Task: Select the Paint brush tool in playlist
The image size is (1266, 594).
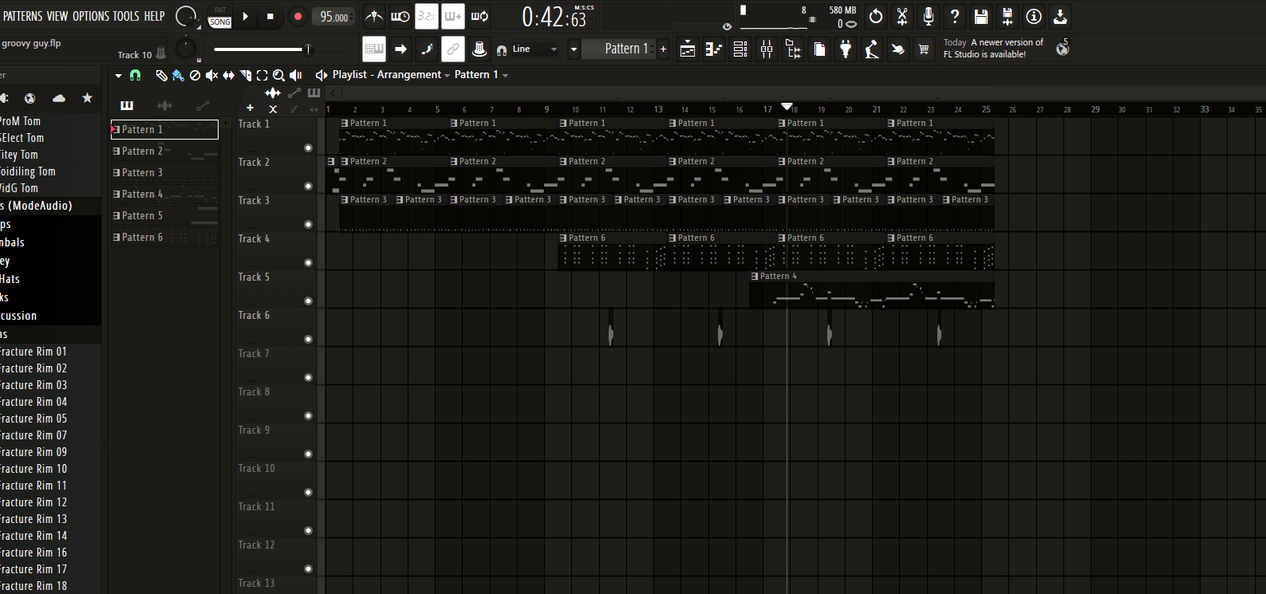Action: 178,75
